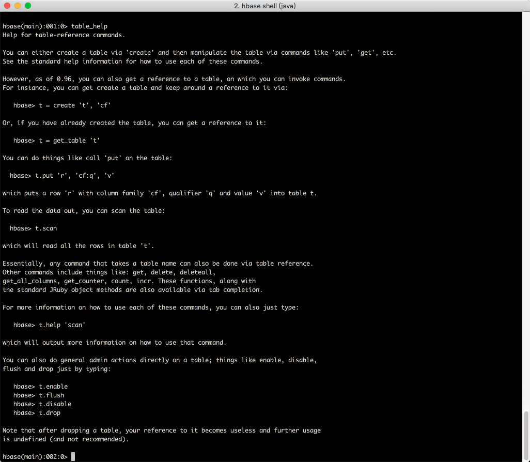Click the line starting 'Other commands include things like'
Image resolution: width=530 pixels, height=462 pixels.
[109, 272]
